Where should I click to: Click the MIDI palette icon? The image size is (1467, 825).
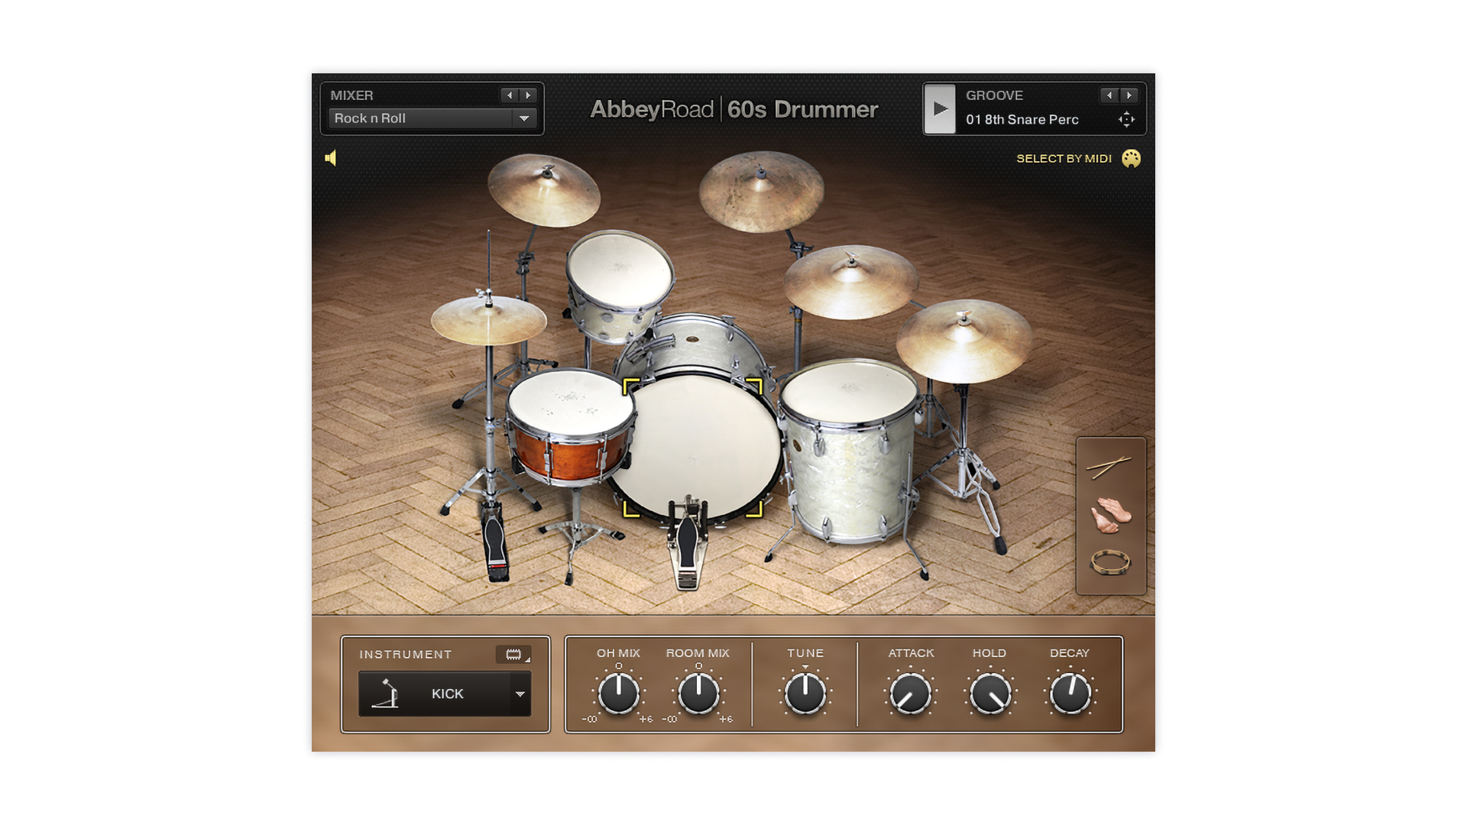(1131, 158)
